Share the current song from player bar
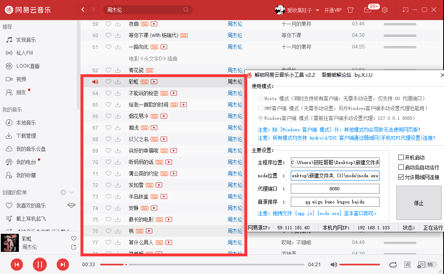The image size is (444, 274). 74,247
